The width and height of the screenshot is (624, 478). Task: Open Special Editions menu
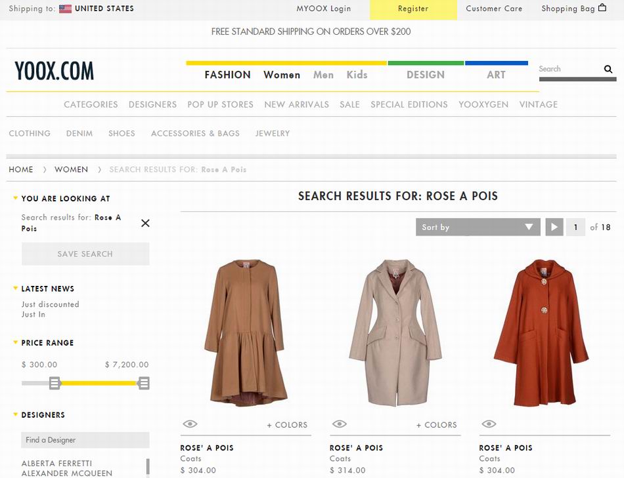point(409,104)
